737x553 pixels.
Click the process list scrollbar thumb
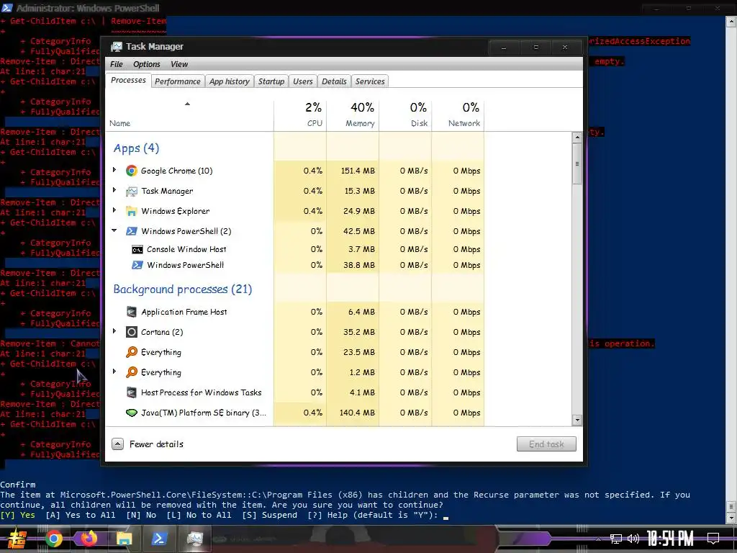click(577, 163)
